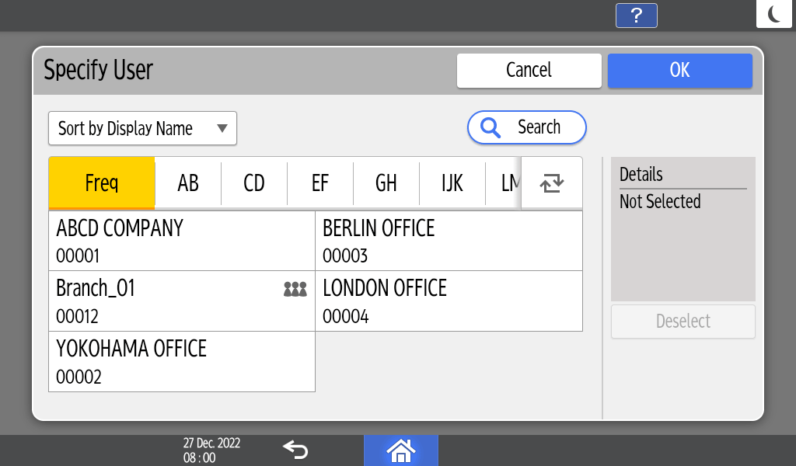
Task: Open the EF tab
Action: (x=320, y=183)
